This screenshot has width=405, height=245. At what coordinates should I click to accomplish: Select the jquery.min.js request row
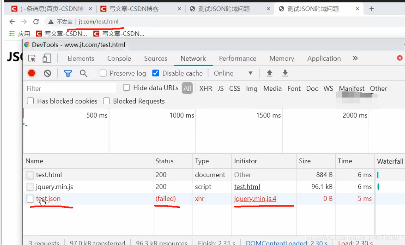214,187
